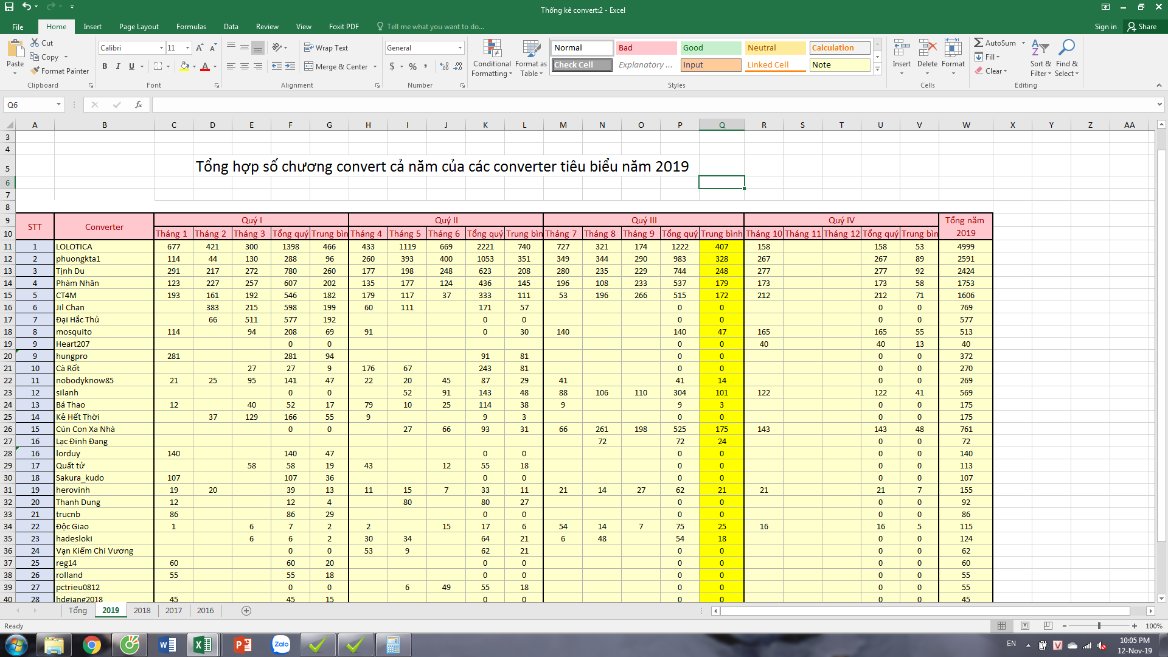This screenshot has width=1168, height=657.
Task: Open the Name Box dropdown arrow
Action: 58,105
